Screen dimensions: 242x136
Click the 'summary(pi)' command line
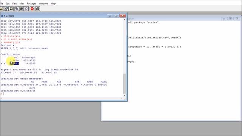click(10, 42)
